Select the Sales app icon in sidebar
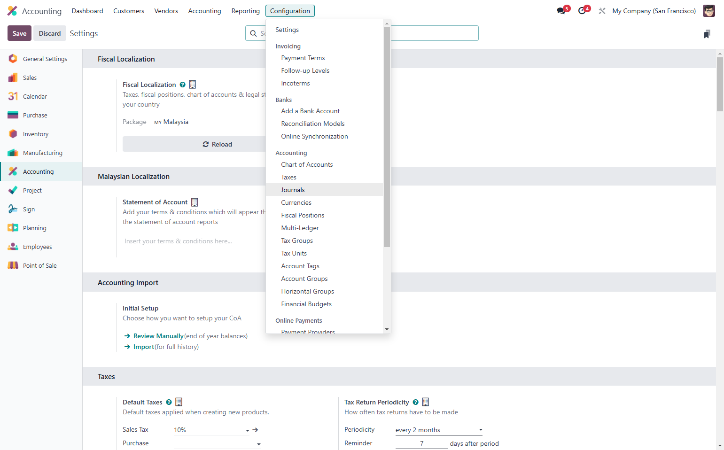The height and width of the screenshot is (450, 724). 13,78
